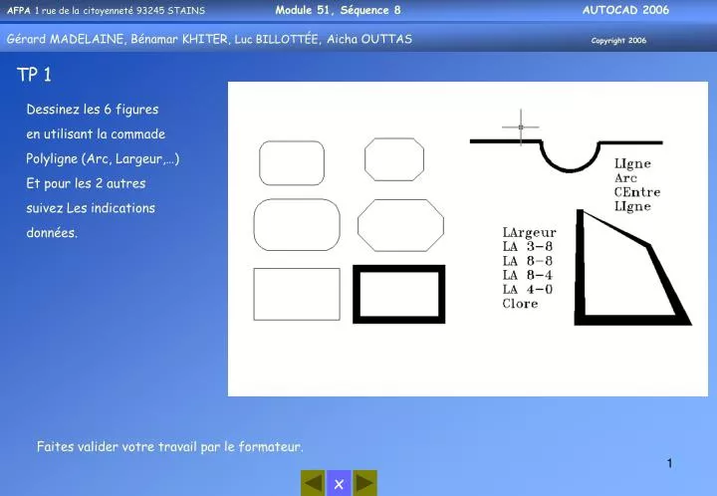Click 'Polyligne (Arc, Largeur,...)' line
Viewport: 717px width, 496px height.
pos(103,158)
